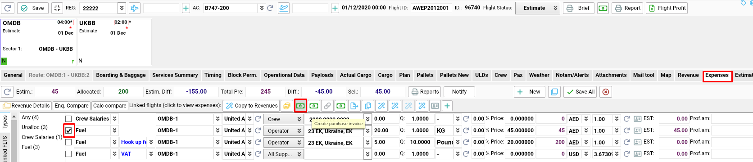Click the link chain icon in expenses toolbar
The width and height of the screenshot is (753, 162).
(327, 106)
